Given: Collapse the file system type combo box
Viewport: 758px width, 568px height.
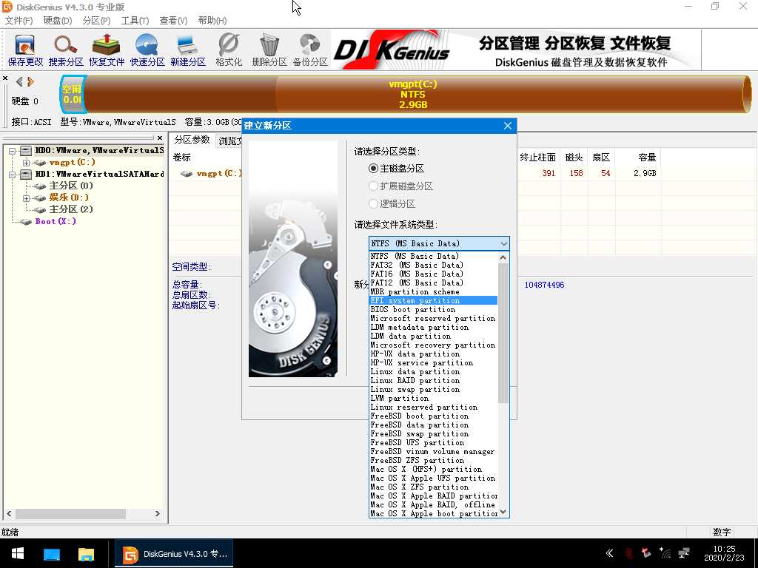Looking at the screenshot, I should point(503,243).
